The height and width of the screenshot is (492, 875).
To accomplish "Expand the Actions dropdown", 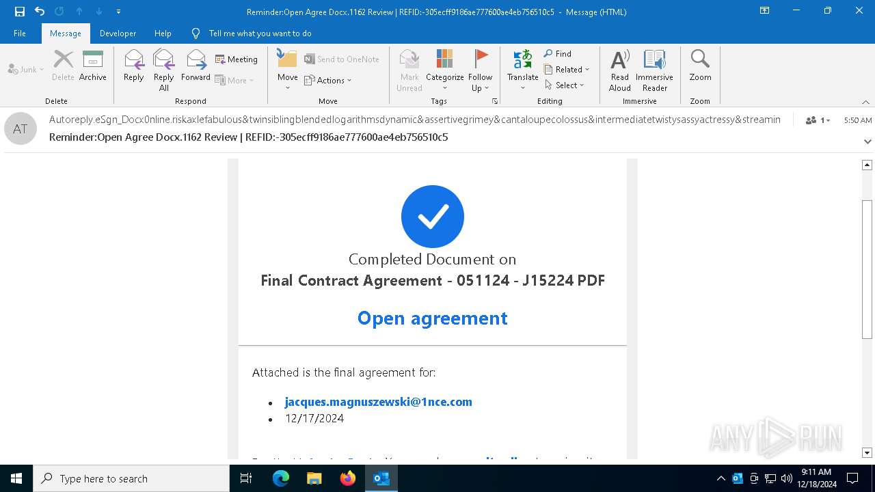I will [x=328, y=80].
